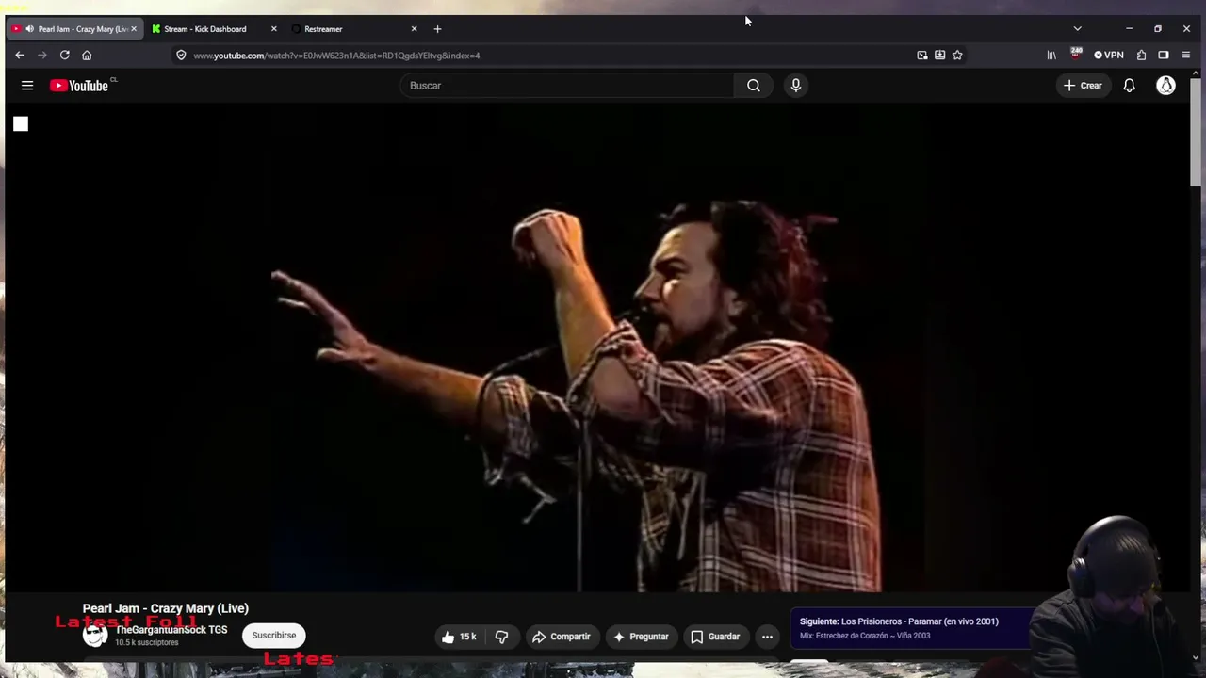
Task: Click the YouTube search magnifier button
Action: coord(754,86)
